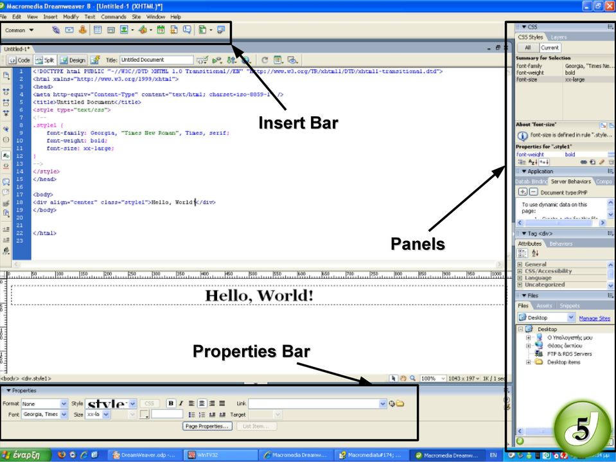
Task: Toggle Align Right in Properties
Action: [x=212, y=404]
